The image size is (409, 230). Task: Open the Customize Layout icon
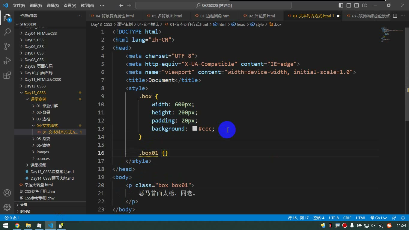pyautogui.click(x=364, y=5)
